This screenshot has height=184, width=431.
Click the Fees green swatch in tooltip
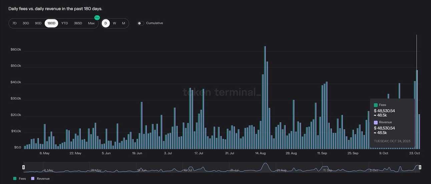click(x=376, y=105)
